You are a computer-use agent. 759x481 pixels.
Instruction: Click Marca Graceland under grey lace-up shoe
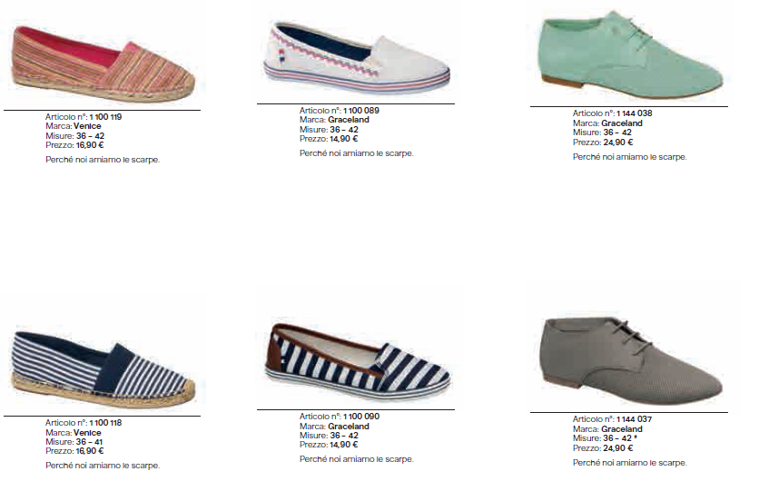coord(607,429)
